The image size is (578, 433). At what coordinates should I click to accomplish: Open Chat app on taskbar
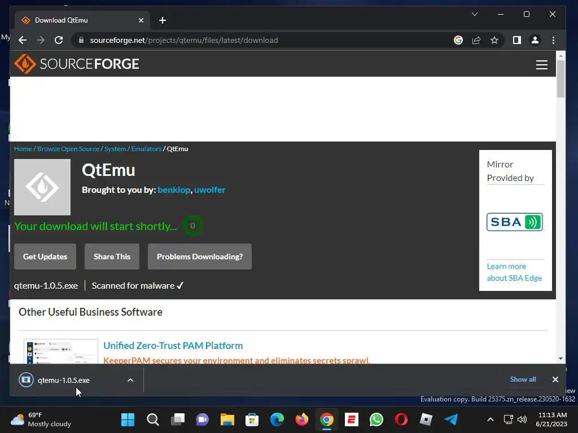tap(203, 419)
